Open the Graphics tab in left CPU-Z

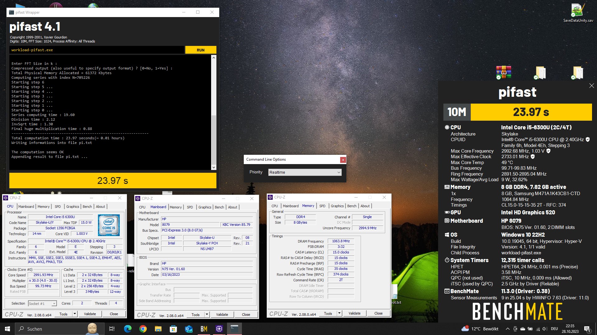(x=73, y=207)
